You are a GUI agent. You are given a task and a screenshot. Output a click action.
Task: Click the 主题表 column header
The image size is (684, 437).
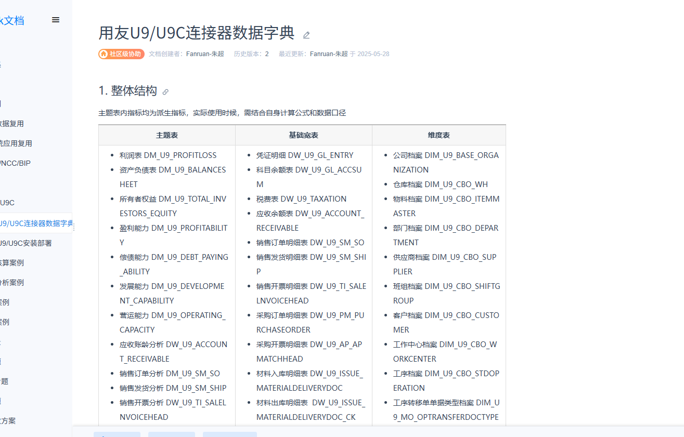coord(167,135)
